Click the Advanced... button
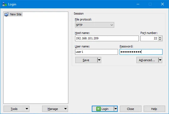Image resolution: width=169 pixels, height=114 pixels. [x=147, y=60]
